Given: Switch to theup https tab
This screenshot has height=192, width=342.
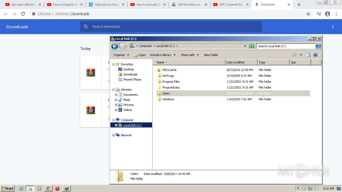Looking at the screenshot, I should 107,5.
